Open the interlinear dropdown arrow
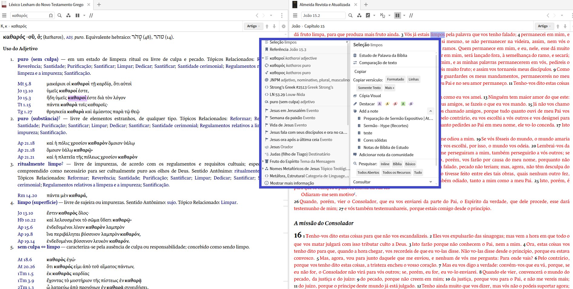The width and height of the screenshot is (573, 289). [x=389, y=15]
